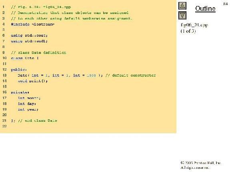The width and height of the screenshot is (230, 172).
Task: Click the 'default memberwise assignment' comment line
Action: click(72, 18)
